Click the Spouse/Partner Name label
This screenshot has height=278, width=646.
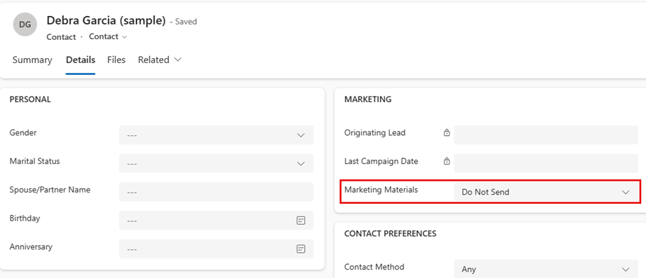click(50, 190)
